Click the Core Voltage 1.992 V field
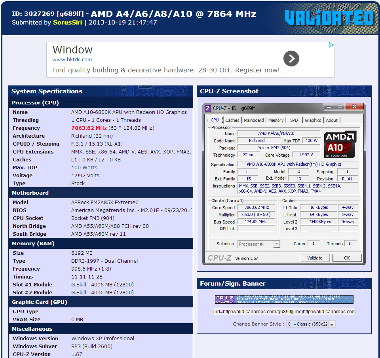 pyautogui.click(x=306, y=155)
